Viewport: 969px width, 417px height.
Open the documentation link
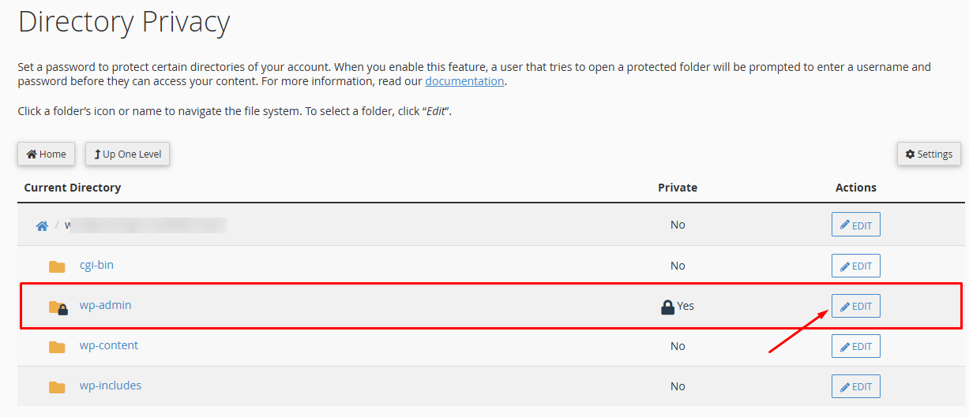pos(464,81)
